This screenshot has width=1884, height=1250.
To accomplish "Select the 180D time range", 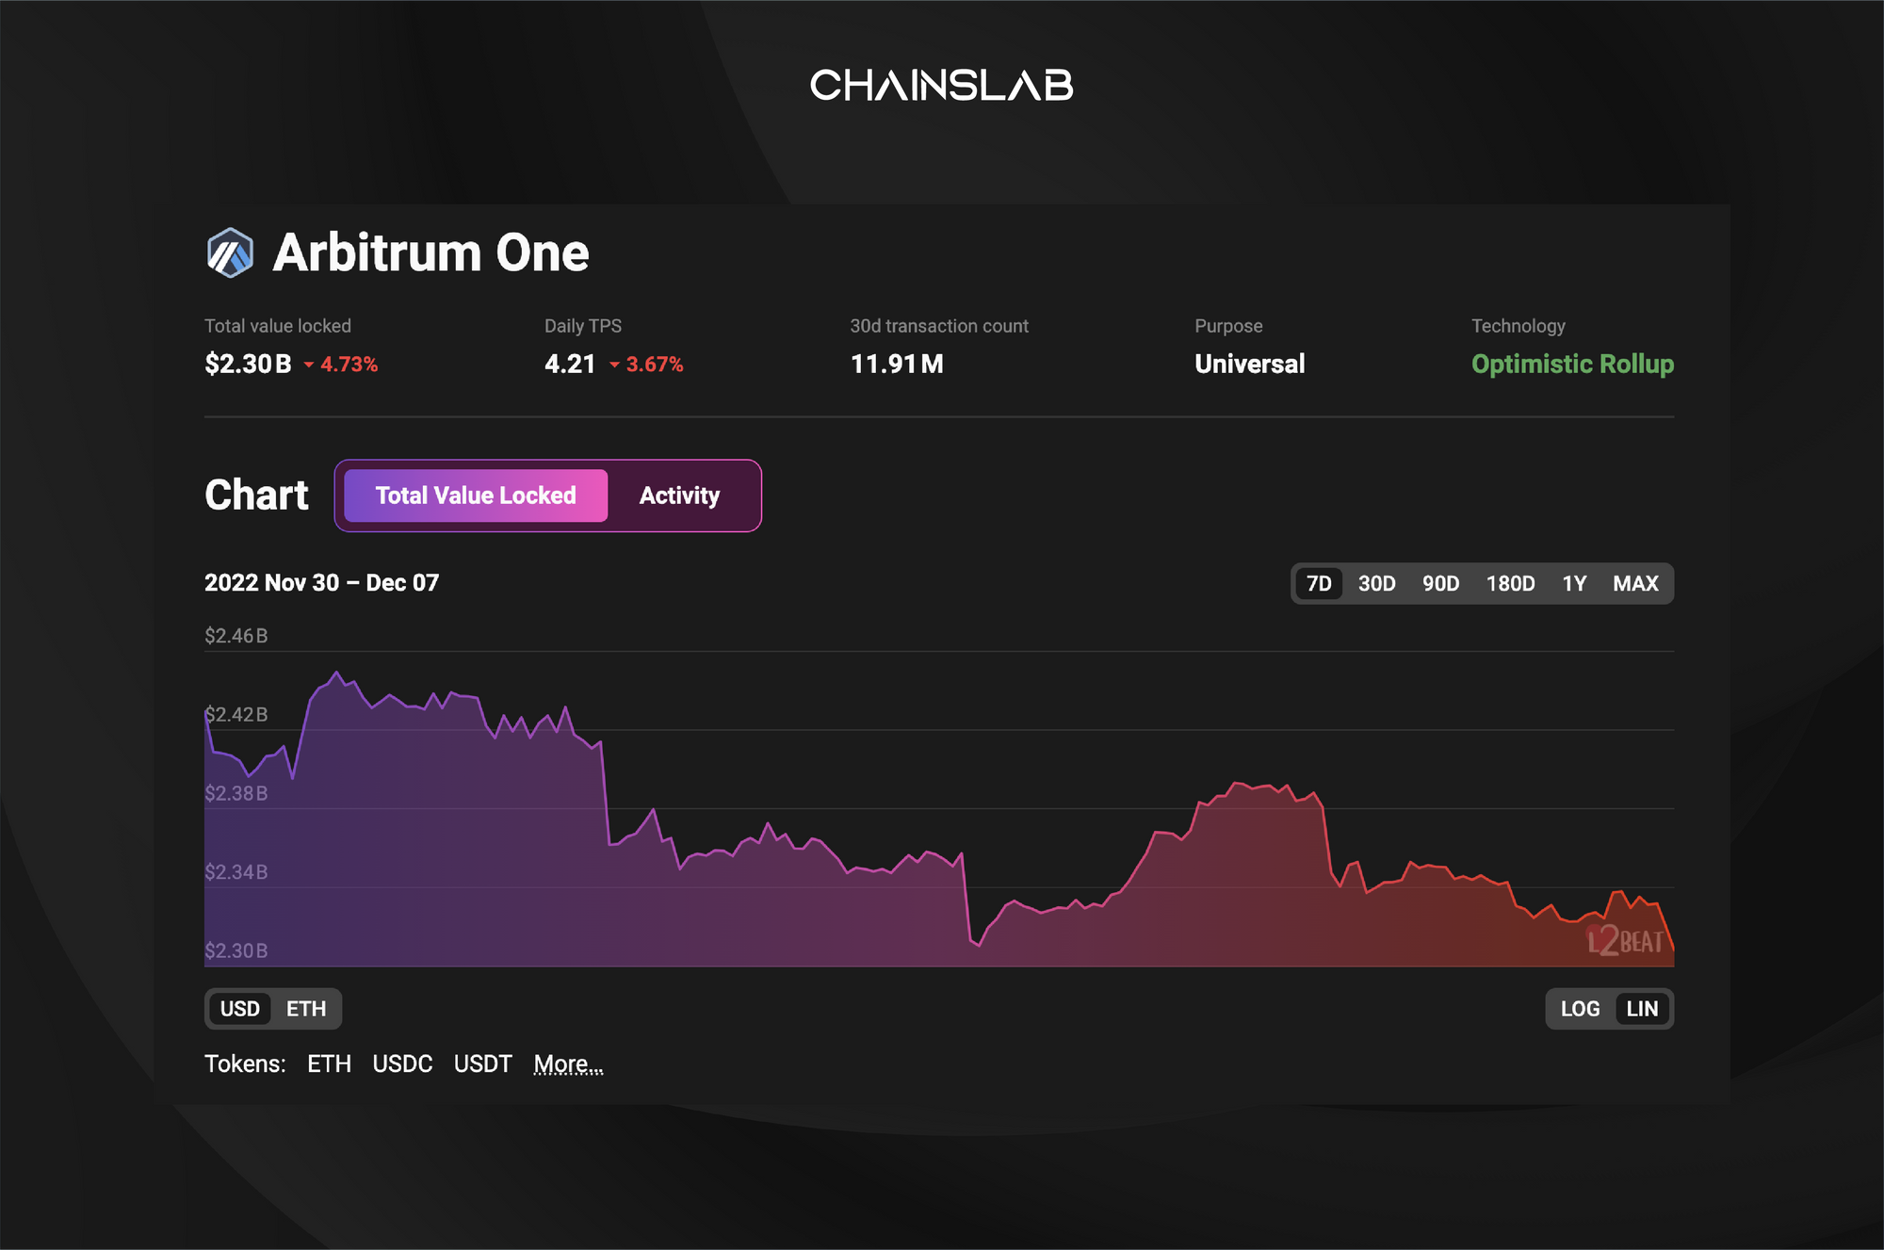I will coord(1510,584).
